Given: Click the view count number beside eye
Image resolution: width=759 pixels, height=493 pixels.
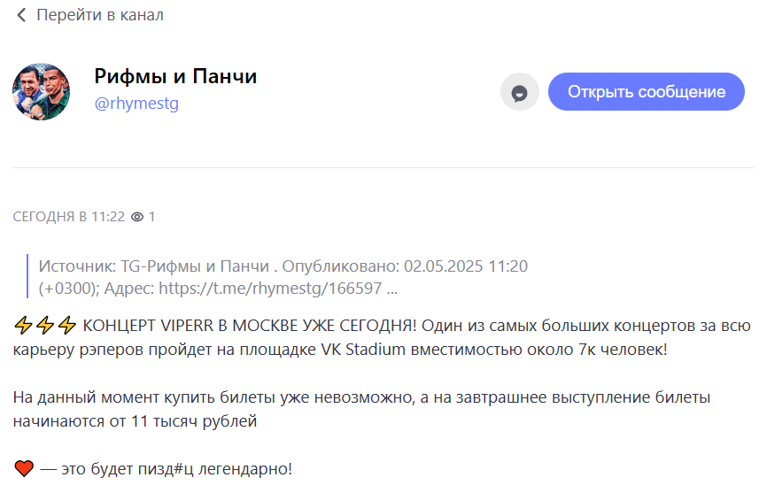Looking at the screenshot, I should (x=152, y=216).
